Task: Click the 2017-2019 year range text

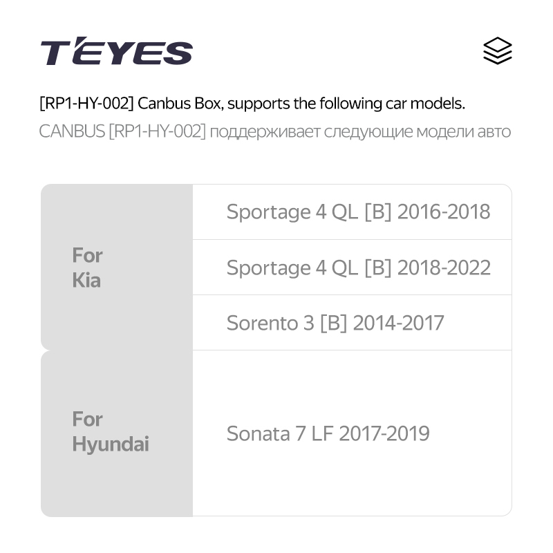Action: (384, 433)
